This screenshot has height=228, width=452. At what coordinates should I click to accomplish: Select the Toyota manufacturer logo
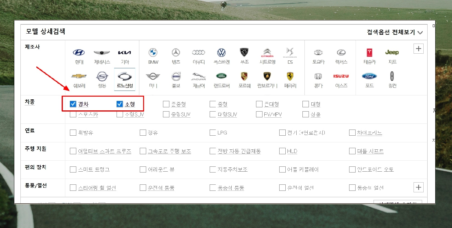pos(318,52)
